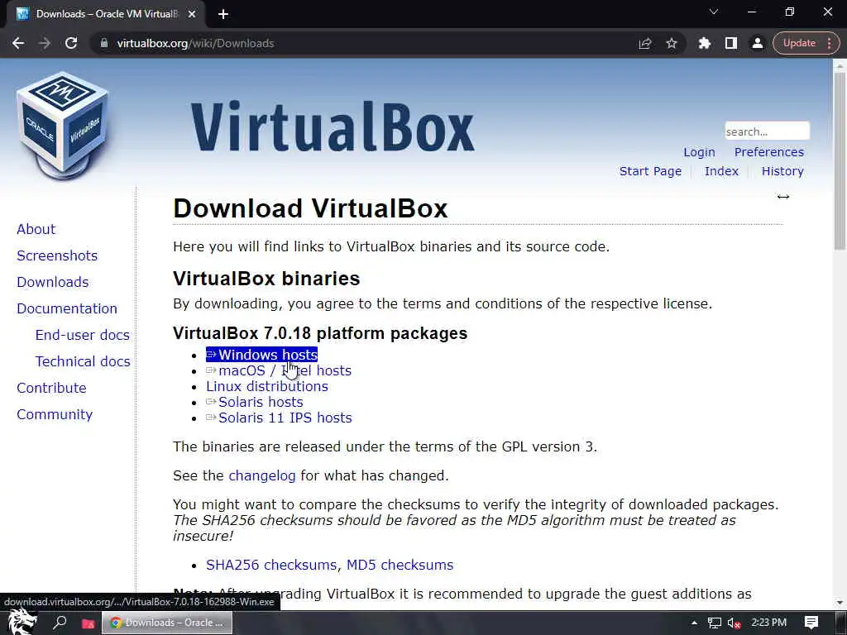Open Community in the sidebar
This screenshot has width=847, height=635.
point(55,414)
